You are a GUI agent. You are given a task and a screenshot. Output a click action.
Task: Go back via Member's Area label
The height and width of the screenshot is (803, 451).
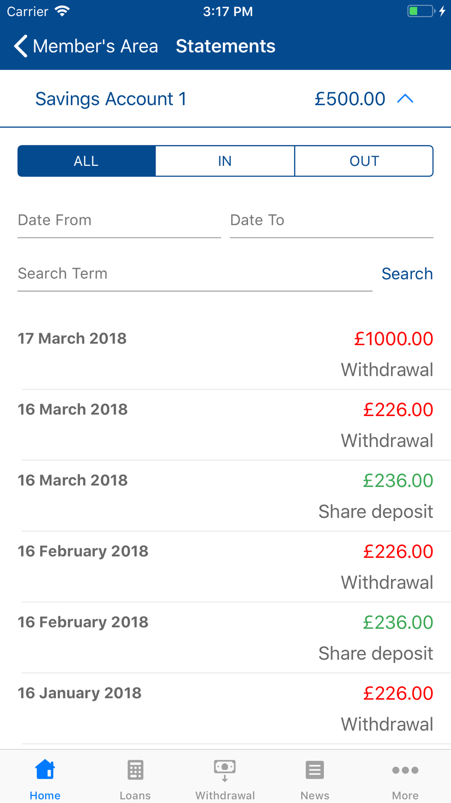point(96,46)
